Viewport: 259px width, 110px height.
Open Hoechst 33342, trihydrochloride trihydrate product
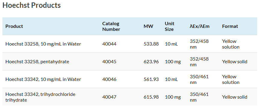tap(41, 97)
